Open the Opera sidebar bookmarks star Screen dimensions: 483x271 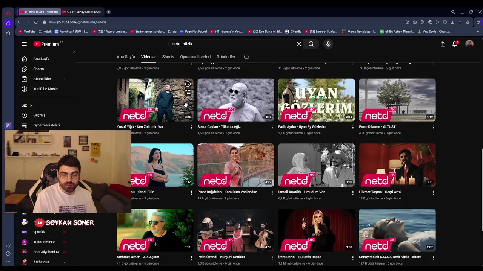[x=8, y=33]
